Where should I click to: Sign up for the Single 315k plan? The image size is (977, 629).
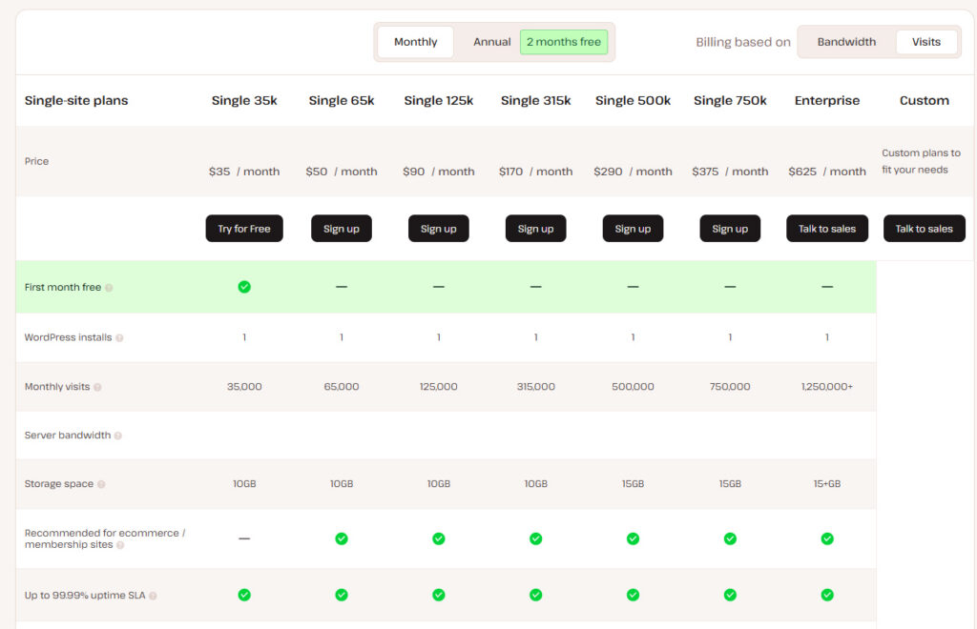pos(535,229)
